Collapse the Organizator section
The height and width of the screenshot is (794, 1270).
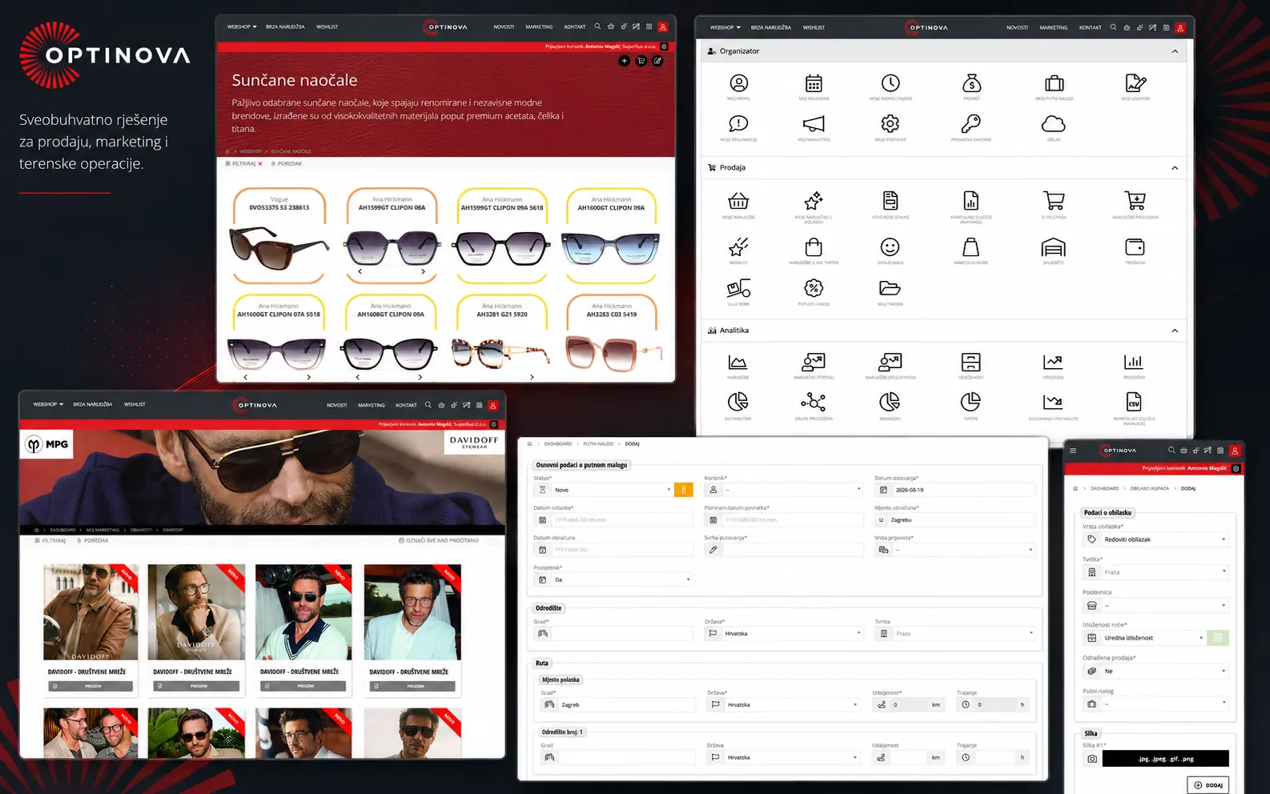click(x=1175, y=51)
